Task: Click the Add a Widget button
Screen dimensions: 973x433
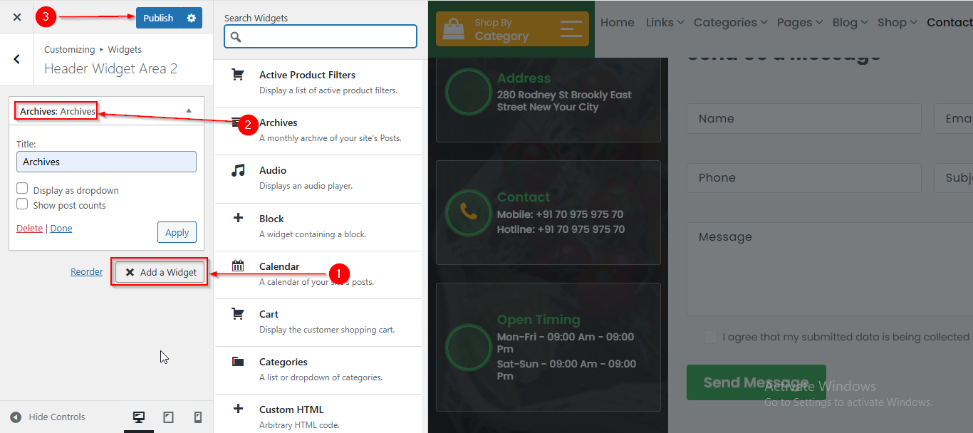Action: (x=161, y=272)
